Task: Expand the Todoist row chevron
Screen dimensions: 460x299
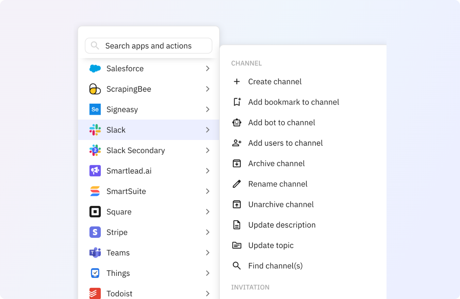Action: coord(208,294)
